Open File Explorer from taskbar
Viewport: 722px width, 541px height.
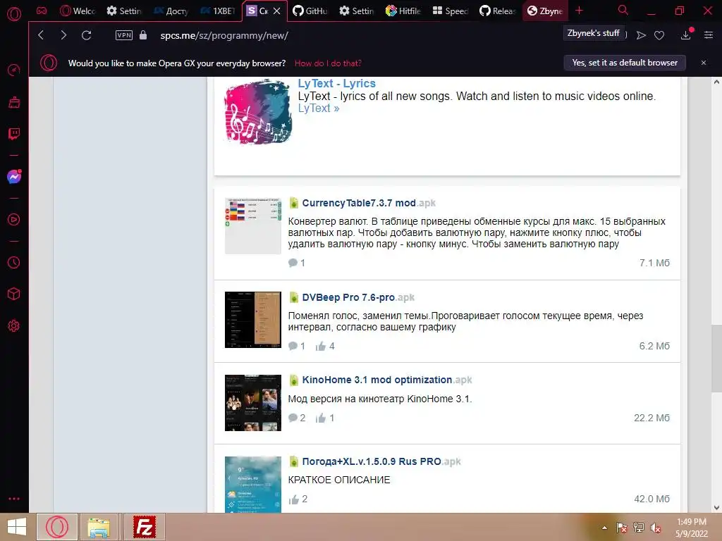click(99, 527)
